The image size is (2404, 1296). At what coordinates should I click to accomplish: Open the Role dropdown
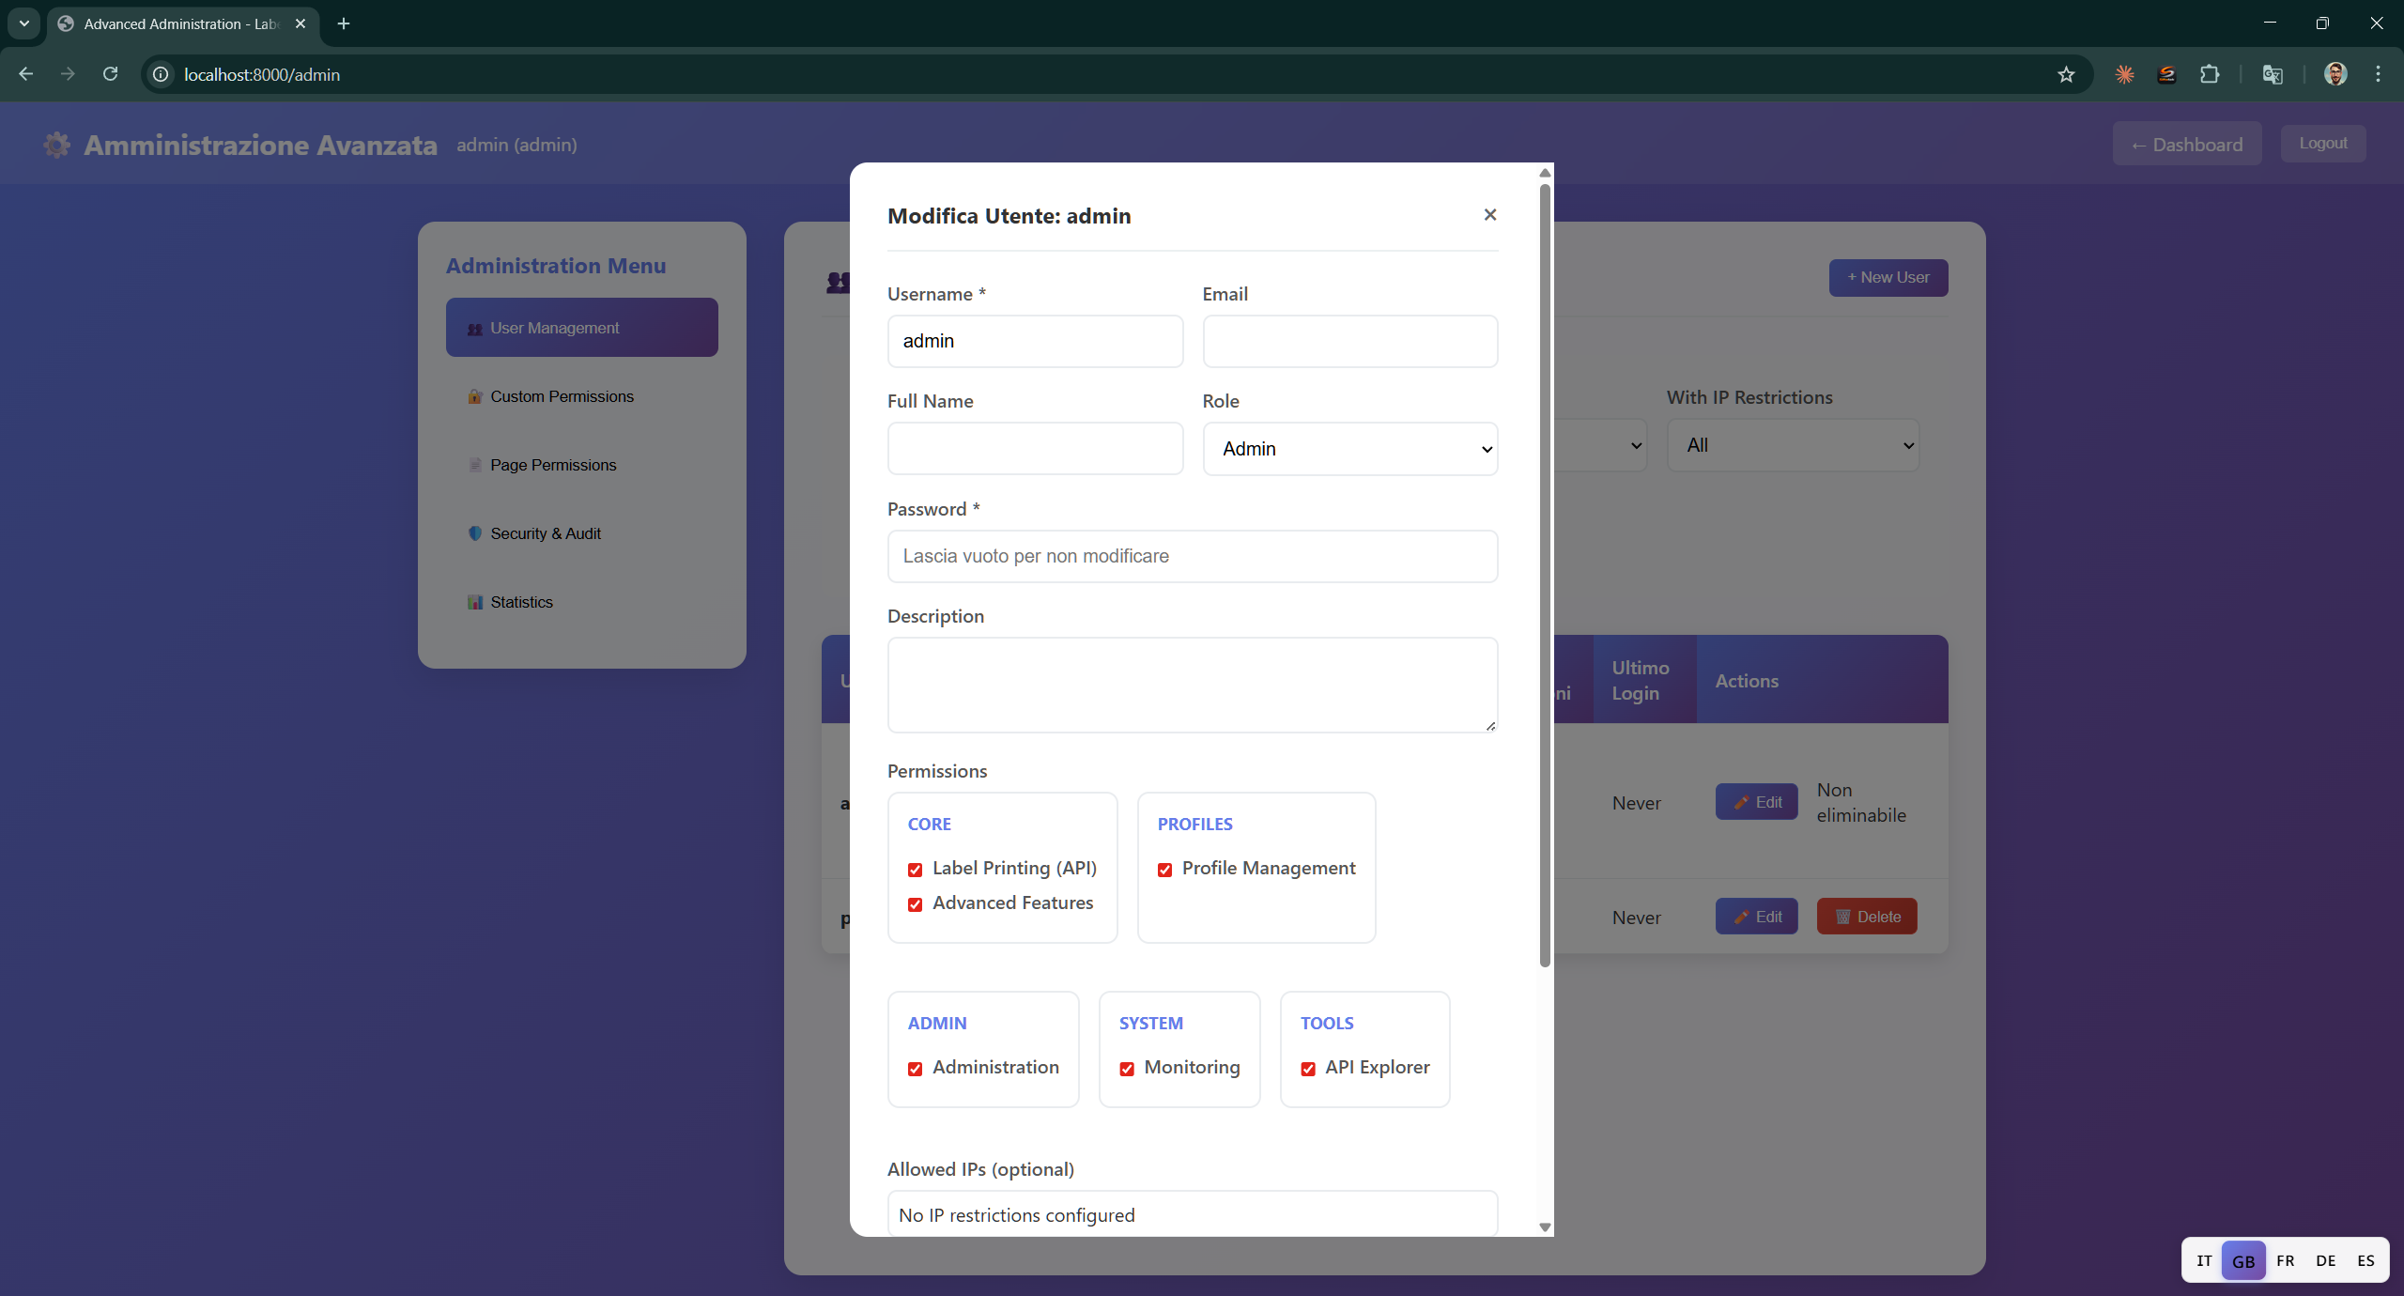1350,449
